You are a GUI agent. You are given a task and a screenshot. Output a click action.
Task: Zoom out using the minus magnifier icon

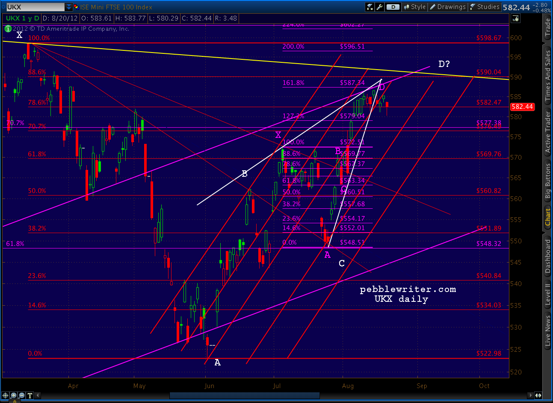click(22, 395)
